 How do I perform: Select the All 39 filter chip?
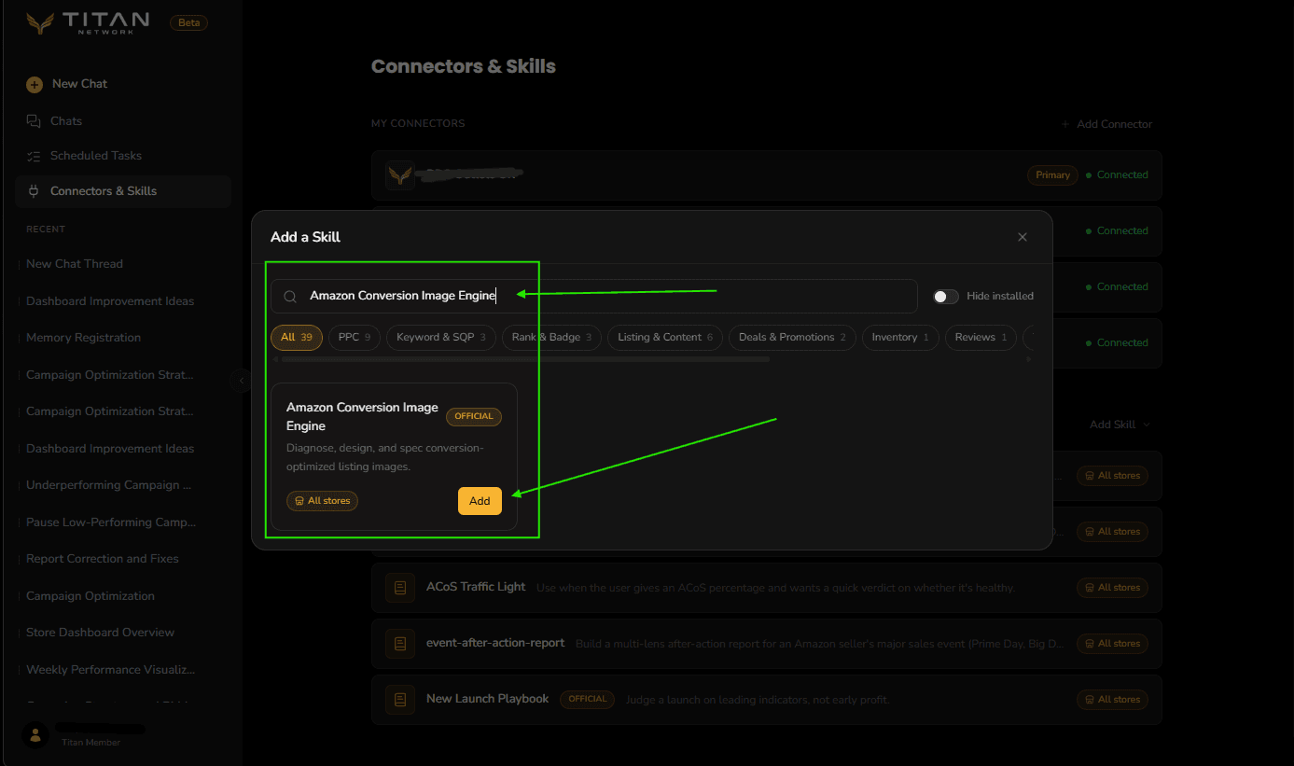coord(297,337)
